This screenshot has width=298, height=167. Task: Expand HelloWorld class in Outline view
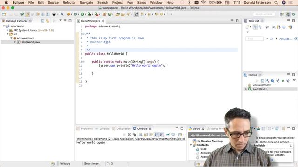(246, 89)
